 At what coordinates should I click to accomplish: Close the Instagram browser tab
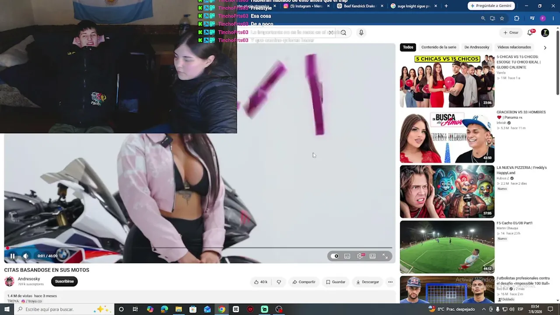pyautogui.click(x=328, y=6)
